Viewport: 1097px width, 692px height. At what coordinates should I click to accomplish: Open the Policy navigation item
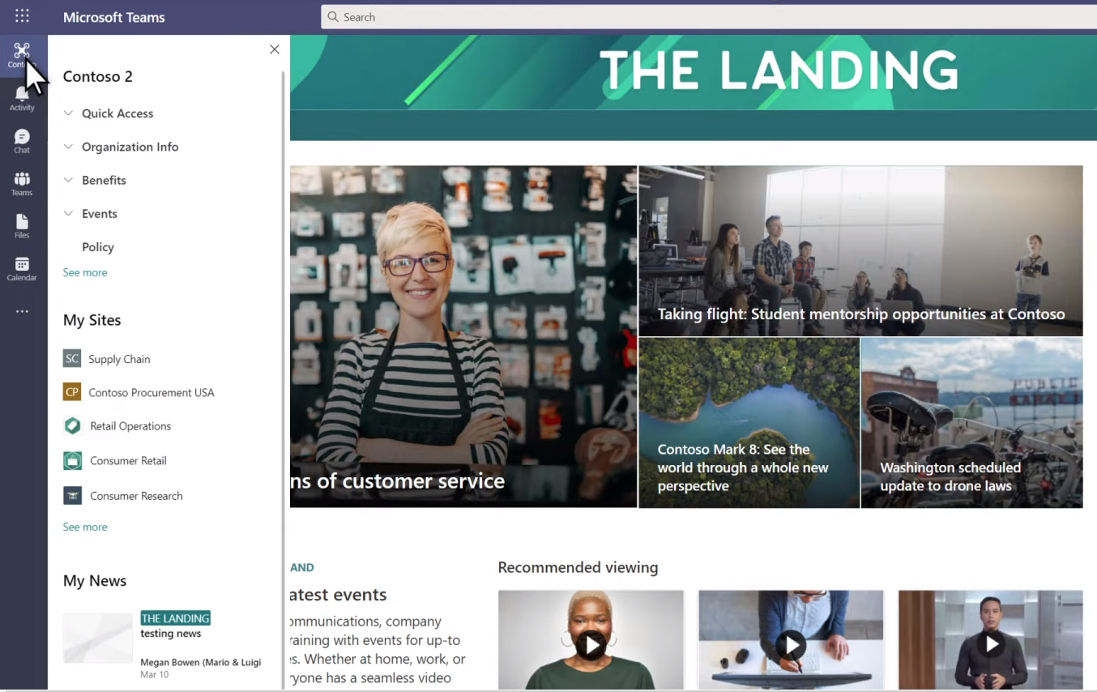click(98, 247)
